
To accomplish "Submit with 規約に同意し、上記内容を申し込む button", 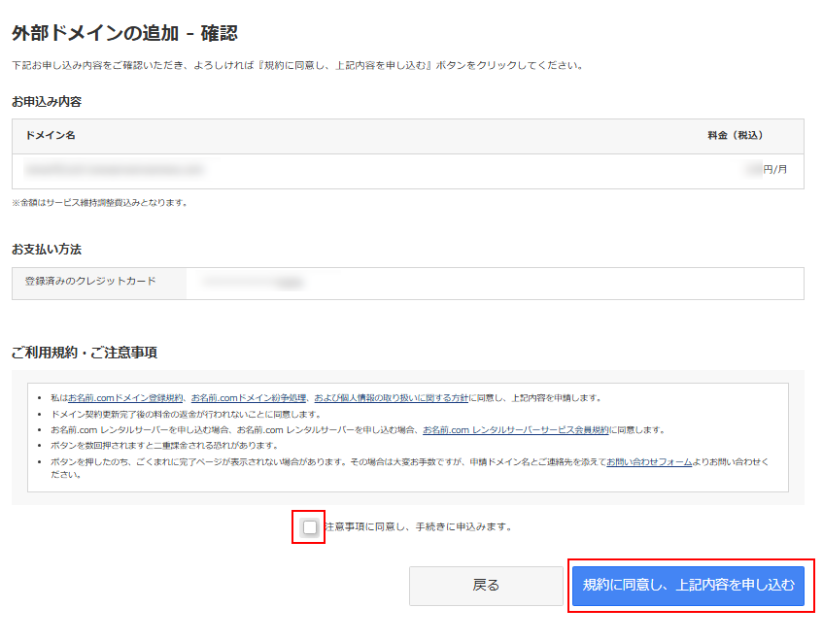I will tap(688, 585).
